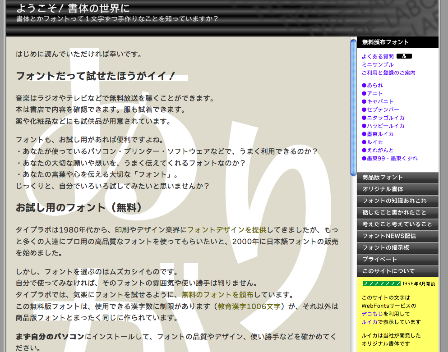Open the よくある質問 link

tap(378, 56)
